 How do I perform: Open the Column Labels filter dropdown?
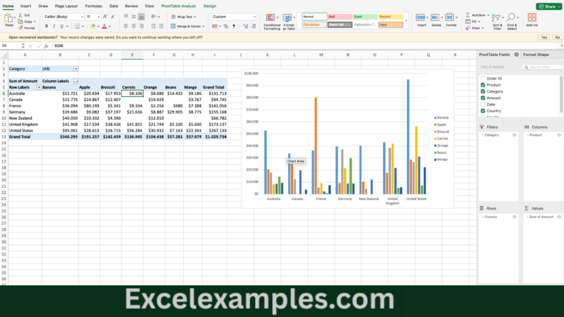click(75, 81)
